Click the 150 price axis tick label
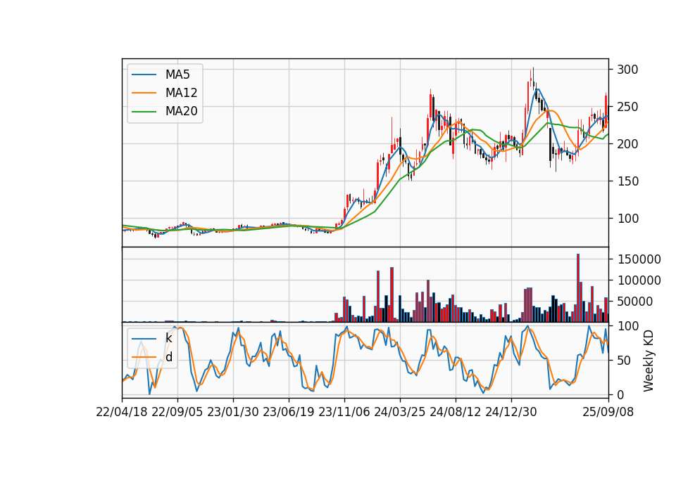Viewport: 676px width, 485px height. (x=627, y=181)
